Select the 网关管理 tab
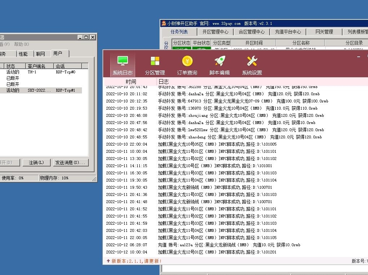 (324, 32)
